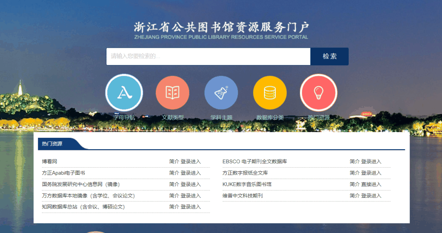Select the 热门资源 panel tab
Viewport: 442px width, 233px height.
[x=52, y=144]
